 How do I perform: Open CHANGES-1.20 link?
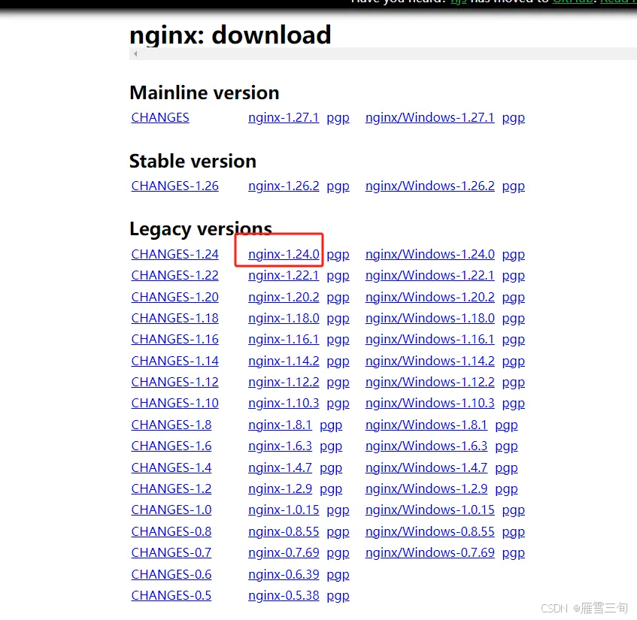point(174,297)
